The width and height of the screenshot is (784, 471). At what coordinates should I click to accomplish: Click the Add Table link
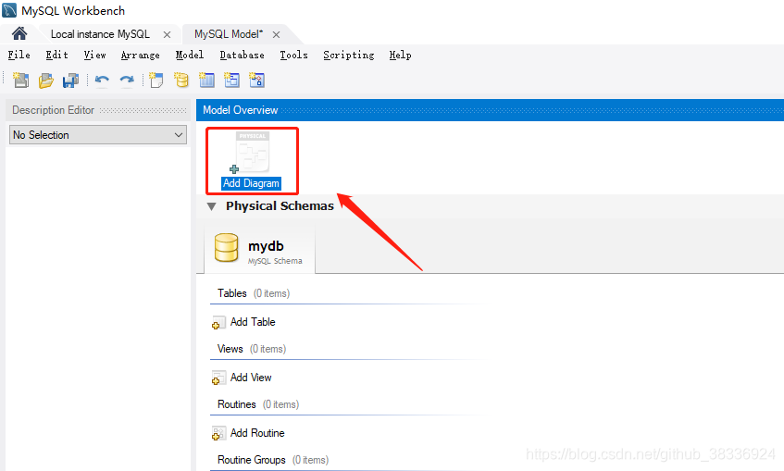coord(253,322)
